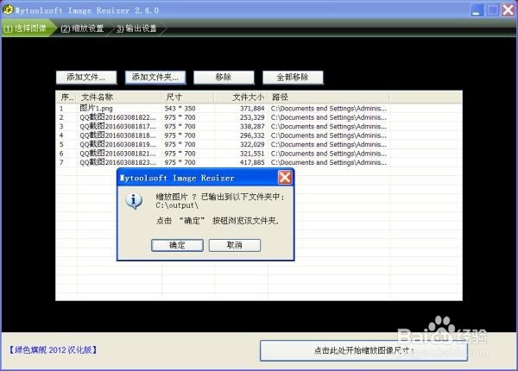The width and height of the screenshot is (518, 371).
Task: Minimize the Mytoolsoft Image Resizer 2.4.0 window
Action: (477, 10)
